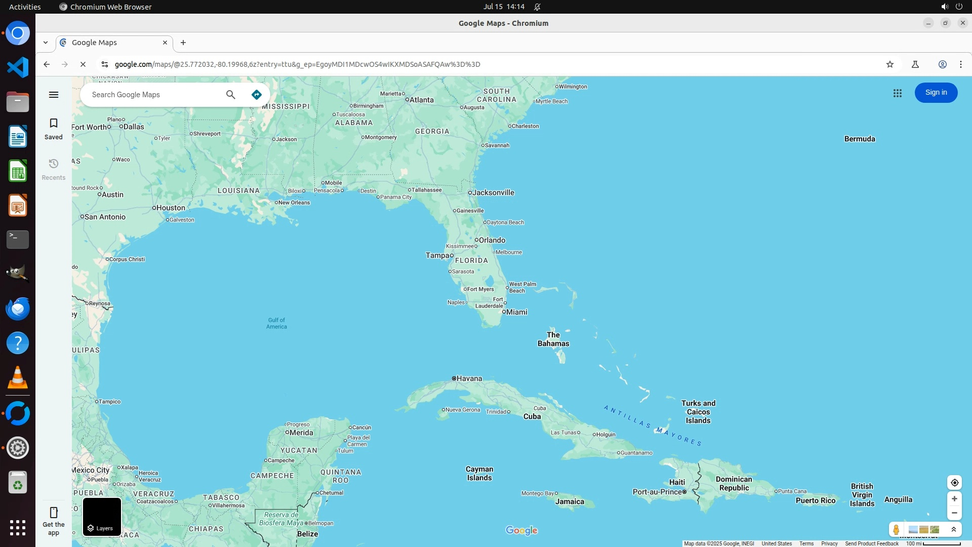
Task: Zoom in with the plus button
Action: 954,499
